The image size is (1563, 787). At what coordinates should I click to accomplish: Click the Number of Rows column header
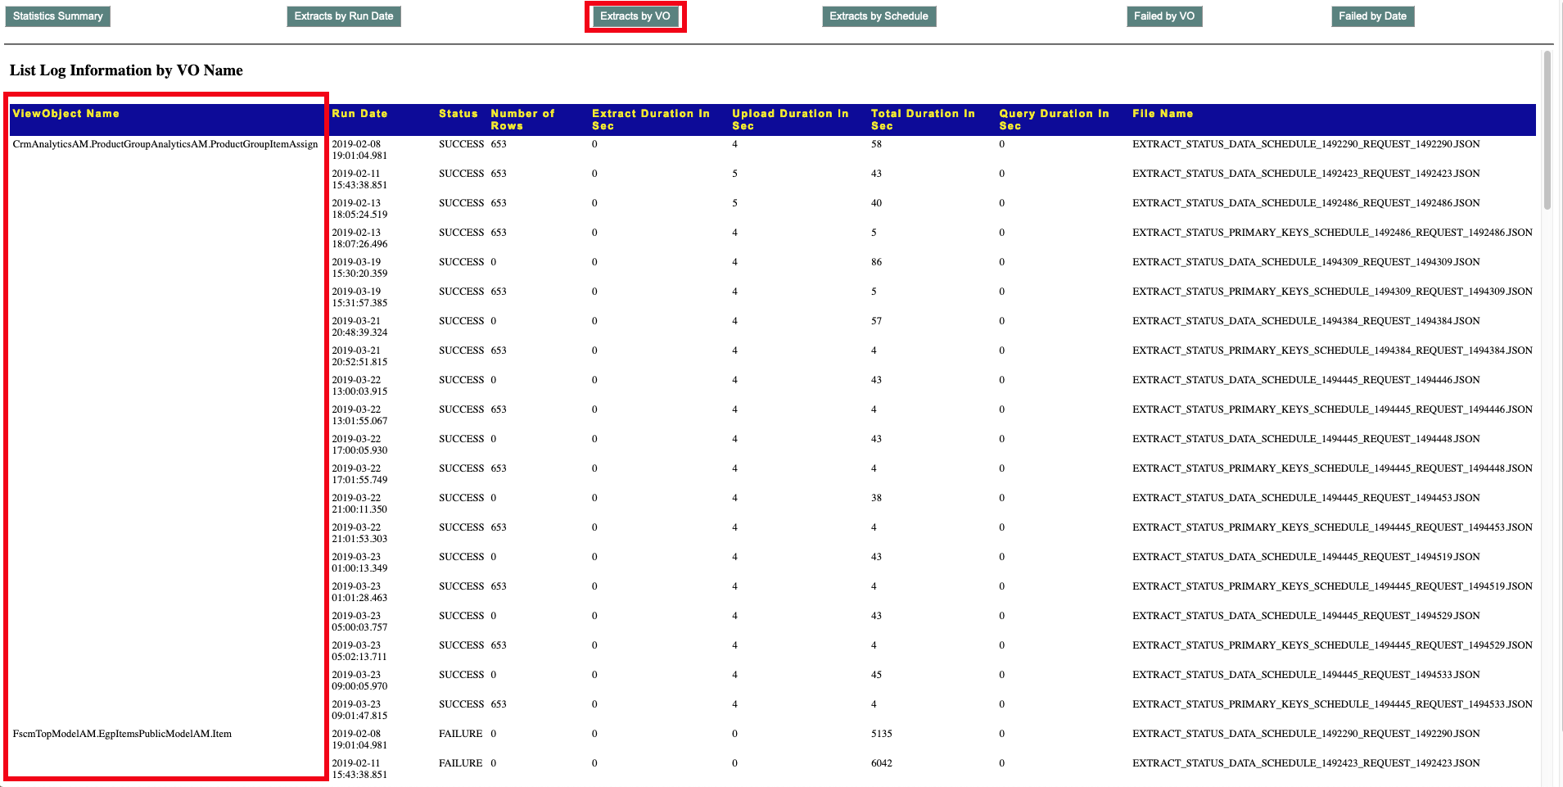pyautogui.click(x=522, y=120)
